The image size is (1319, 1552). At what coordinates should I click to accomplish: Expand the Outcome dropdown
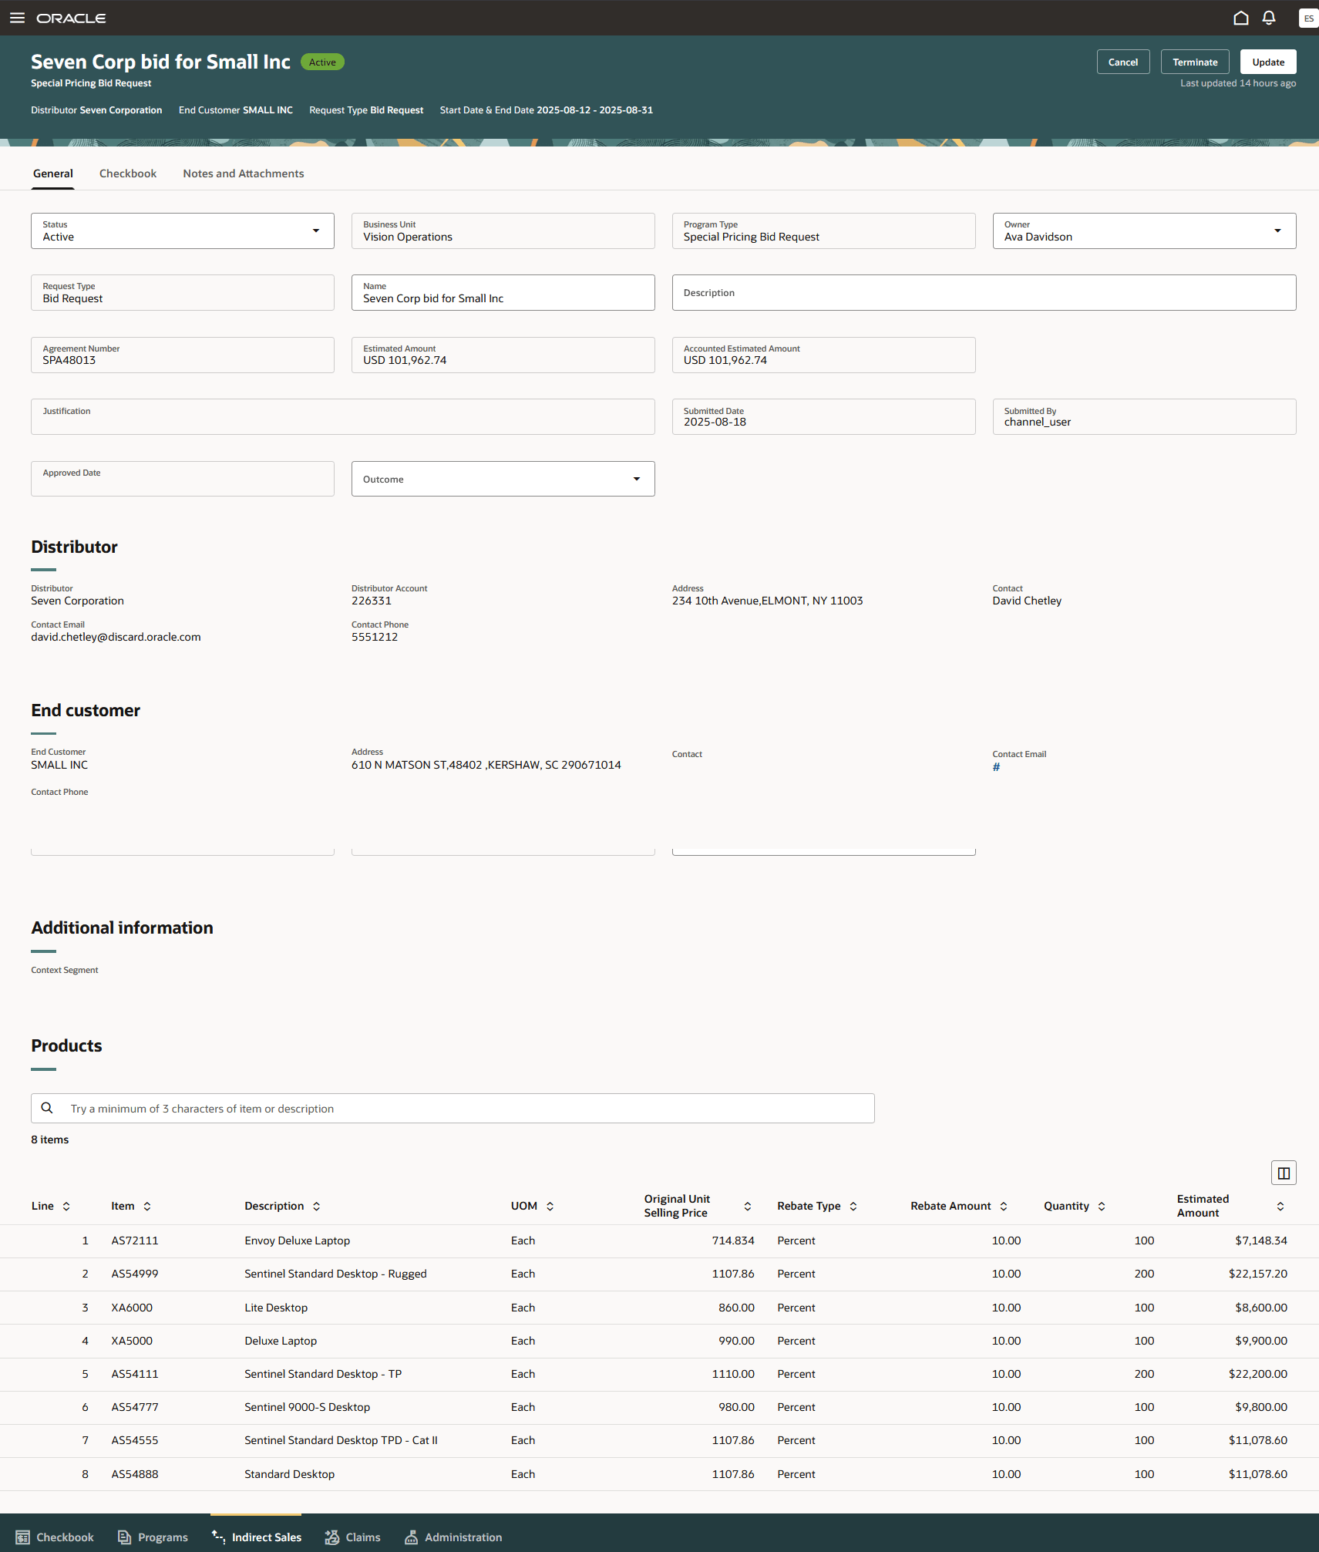(x=636, y=479)
